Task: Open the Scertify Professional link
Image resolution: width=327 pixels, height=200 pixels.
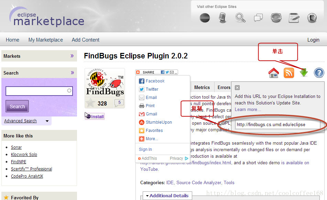Action: 32,169
